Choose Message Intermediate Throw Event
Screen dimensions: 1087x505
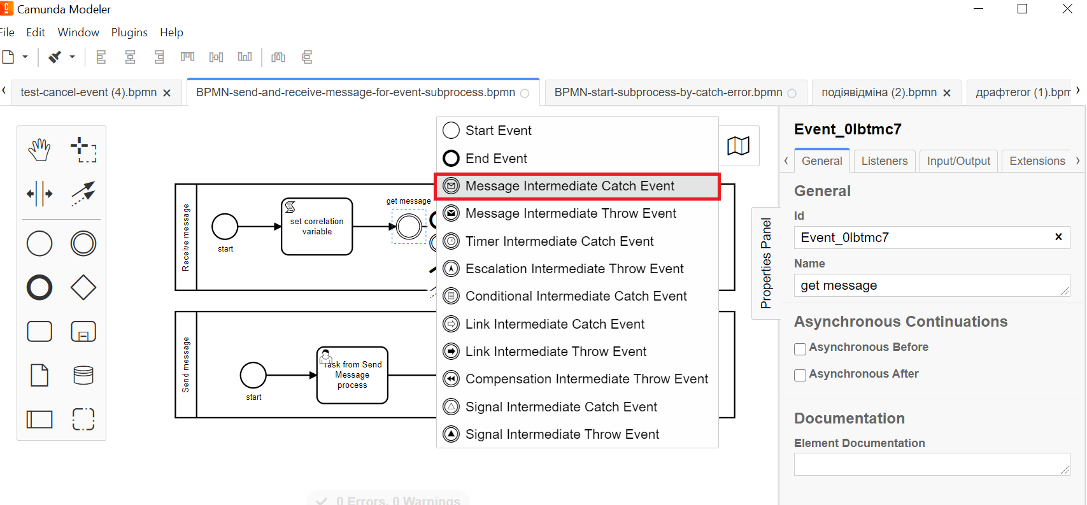point(578,213)
